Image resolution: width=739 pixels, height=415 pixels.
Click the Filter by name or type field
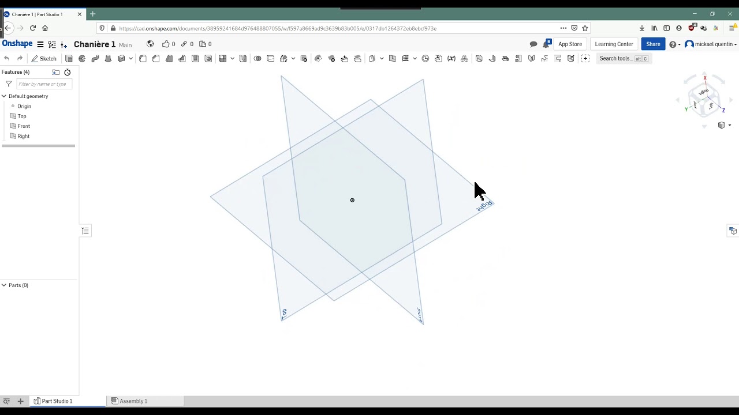[x=44, y=84]
